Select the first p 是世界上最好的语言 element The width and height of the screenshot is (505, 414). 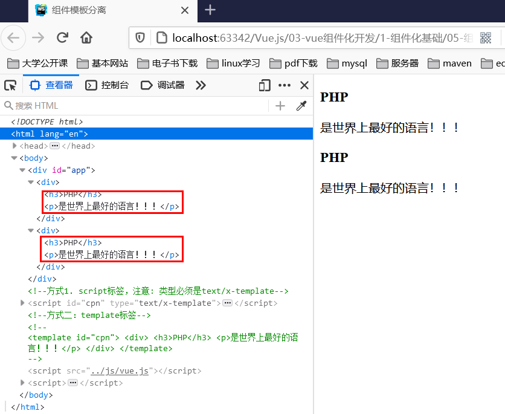coord(111,207)
